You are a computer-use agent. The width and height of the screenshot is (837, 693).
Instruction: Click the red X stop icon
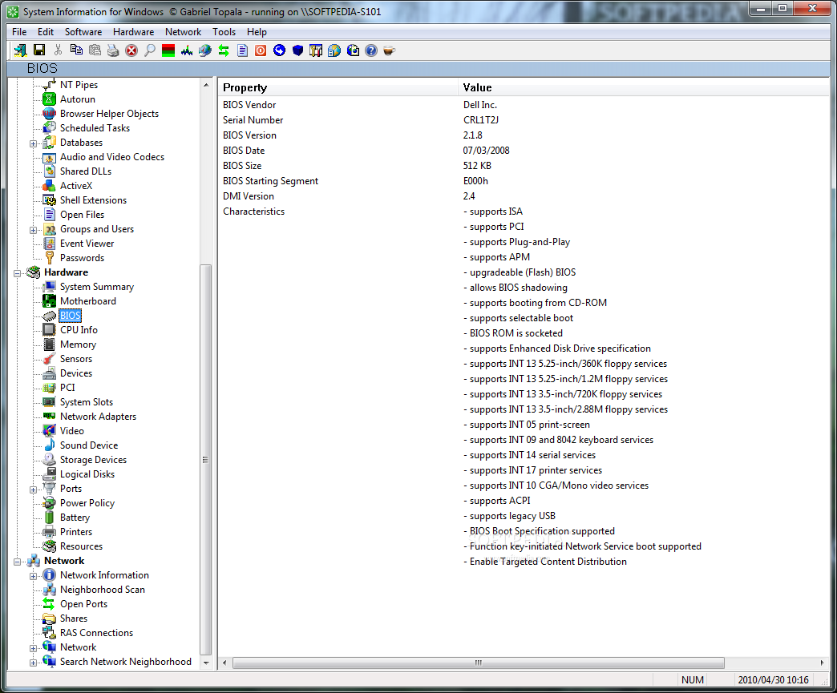[x=131, y=50]
